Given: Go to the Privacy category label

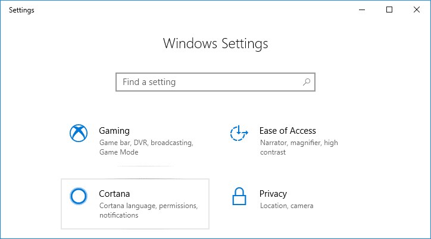Looking at the screenshot, I should click(x=273, y=194).
